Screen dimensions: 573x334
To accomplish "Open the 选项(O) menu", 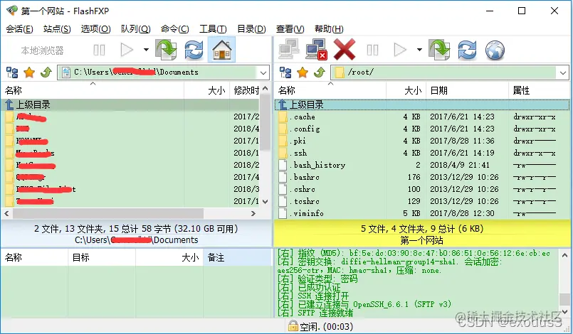I will (96, 29).
